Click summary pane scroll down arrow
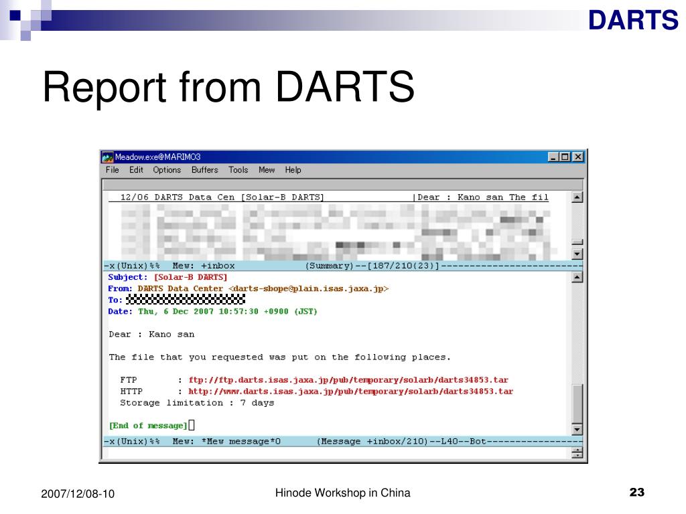 point(577,254)
